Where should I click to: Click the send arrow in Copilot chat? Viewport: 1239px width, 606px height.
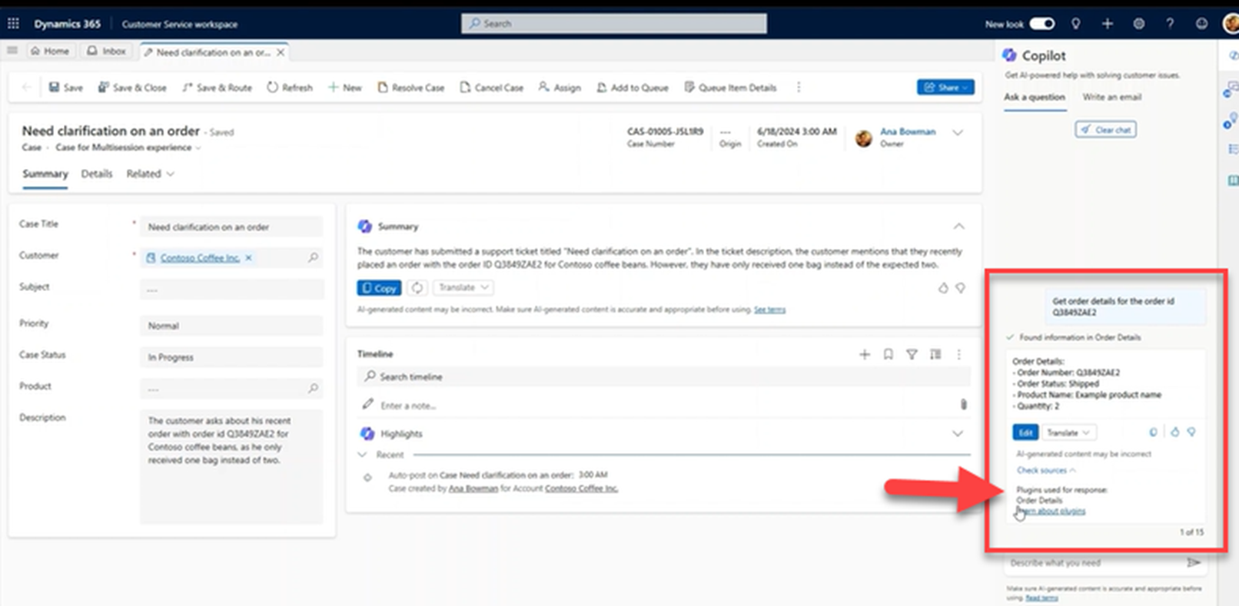pyautogui.click(x=1193, y=563)
